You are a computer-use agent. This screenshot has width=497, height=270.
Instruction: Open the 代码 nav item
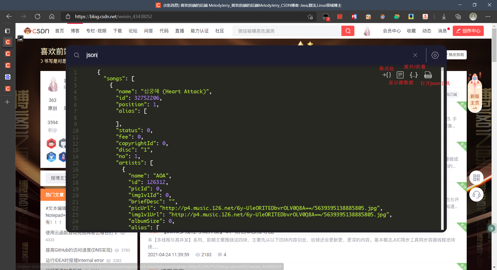164,31
